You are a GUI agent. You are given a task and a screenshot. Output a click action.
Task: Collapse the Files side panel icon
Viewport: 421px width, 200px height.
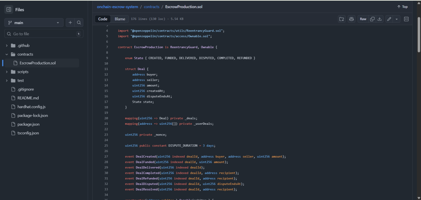(9, 9)
